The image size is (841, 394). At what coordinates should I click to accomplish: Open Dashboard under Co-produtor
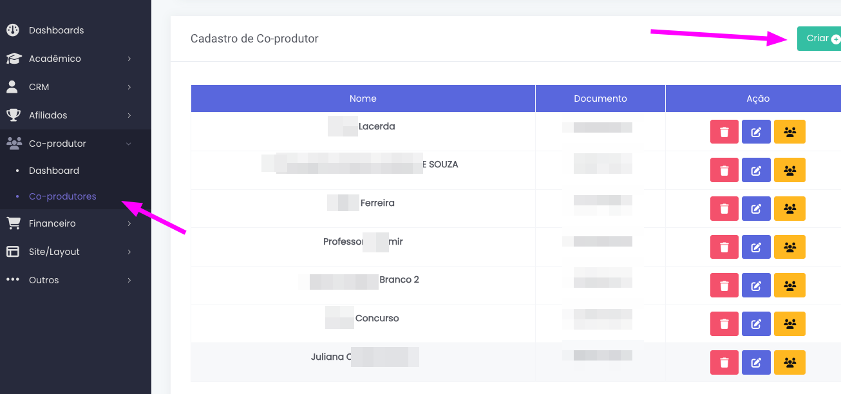pos(54,171)
